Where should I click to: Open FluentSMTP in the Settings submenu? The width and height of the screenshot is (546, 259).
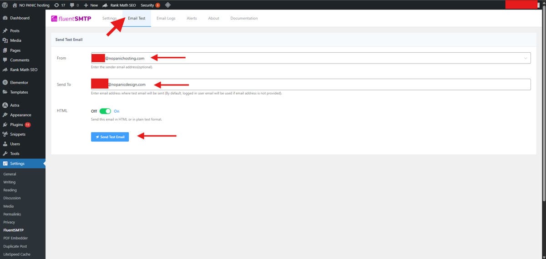13,230
